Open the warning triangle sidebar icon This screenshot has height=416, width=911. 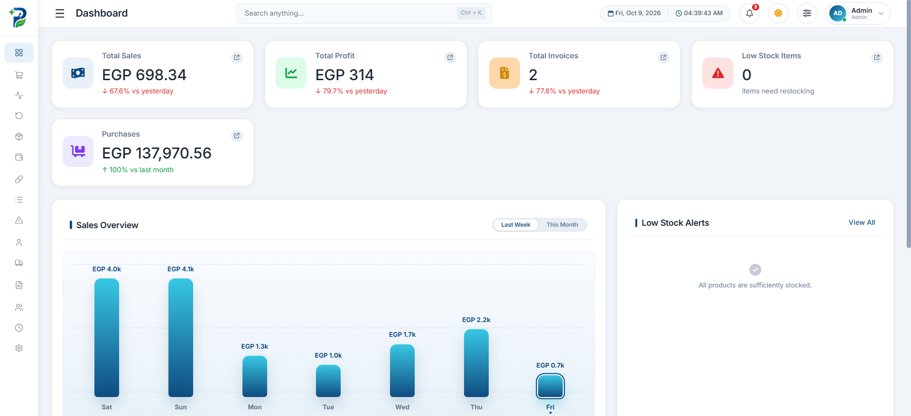[19, 220]
